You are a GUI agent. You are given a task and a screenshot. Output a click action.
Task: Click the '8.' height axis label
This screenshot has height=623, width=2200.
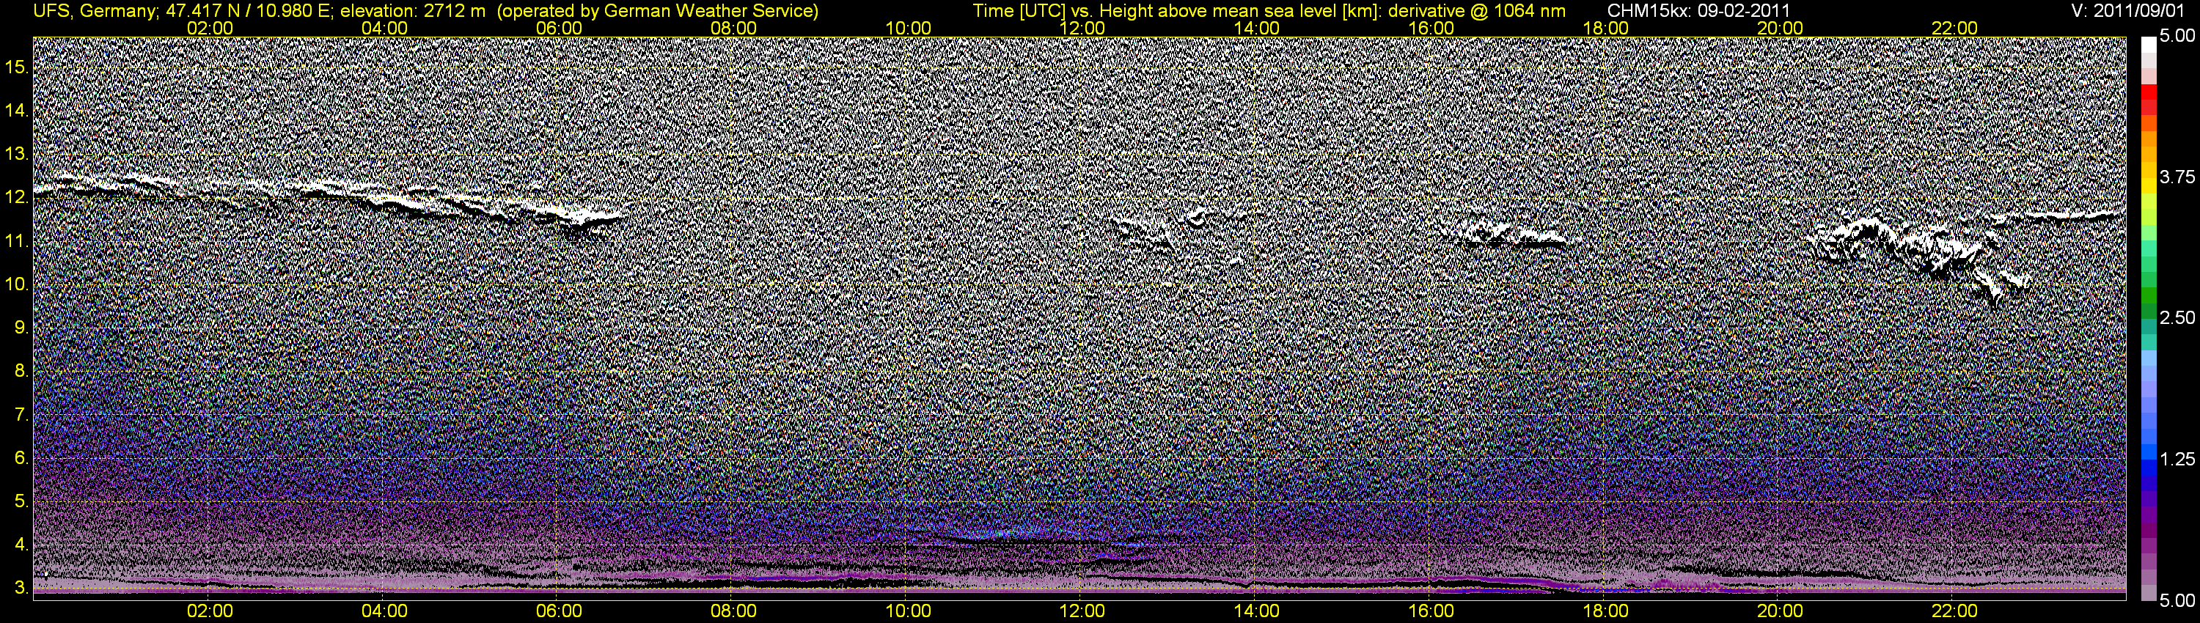tap(22, 372)
